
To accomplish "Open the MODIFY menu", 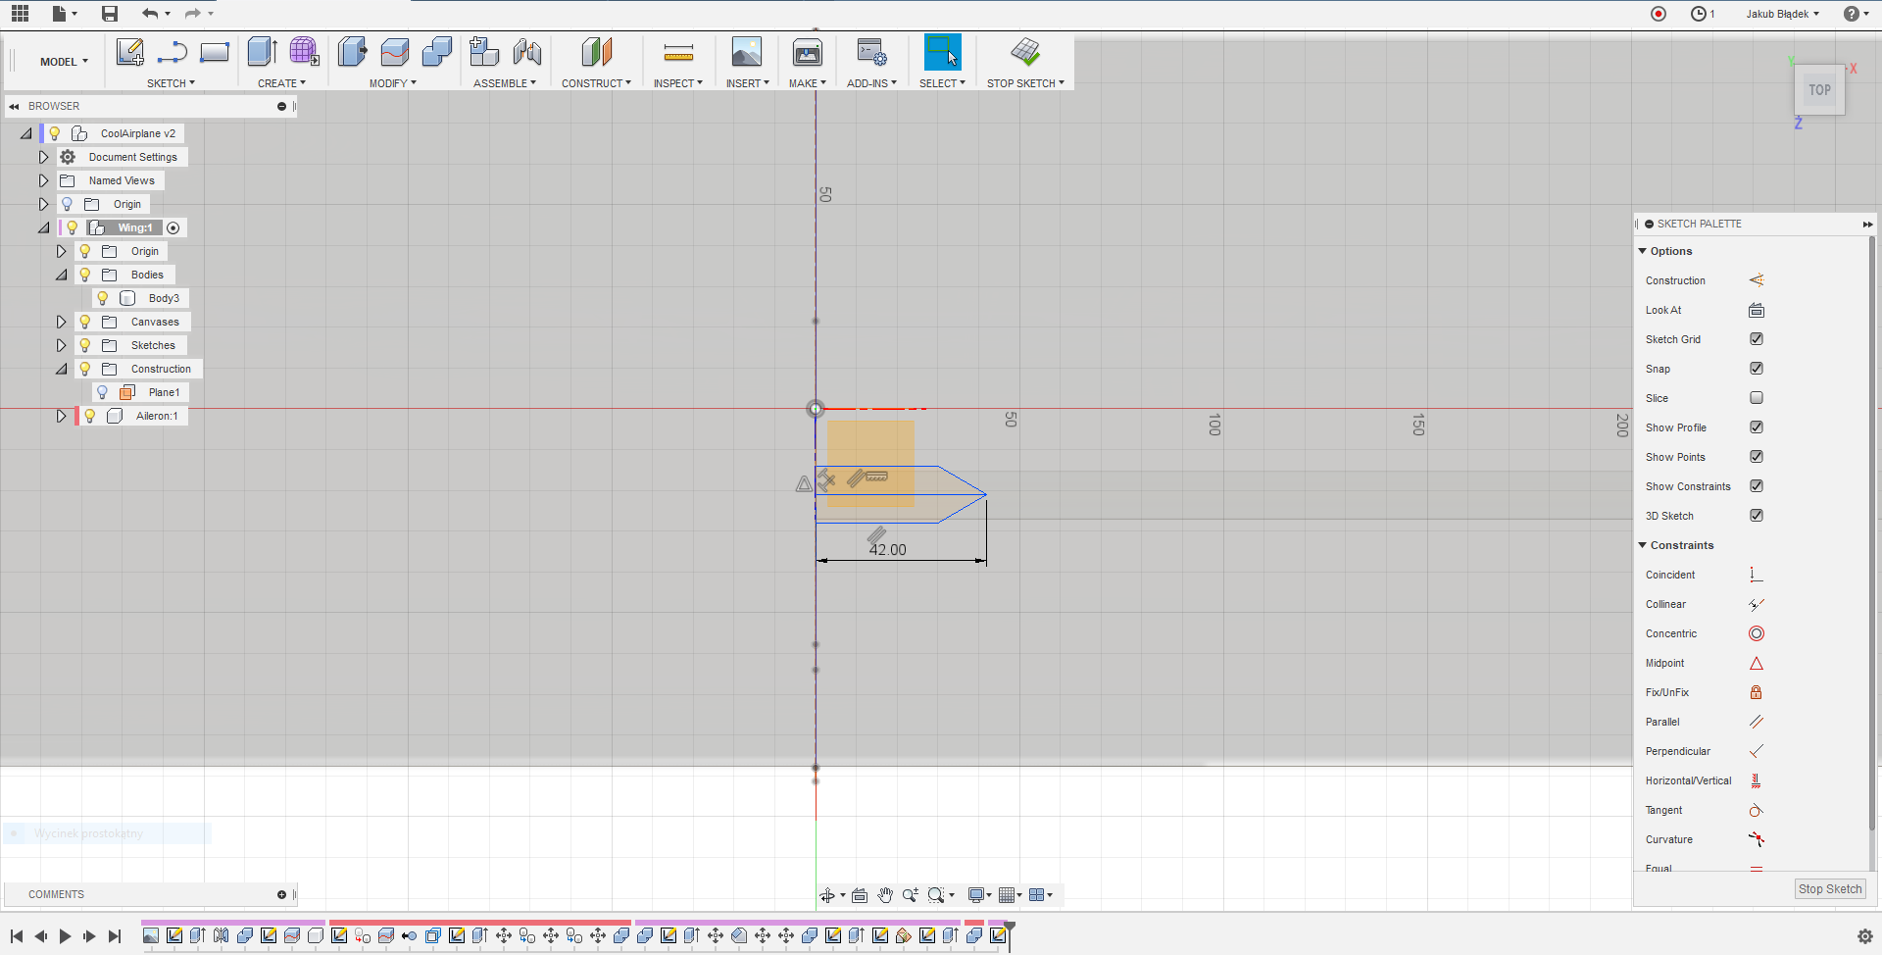I will 392,83.
